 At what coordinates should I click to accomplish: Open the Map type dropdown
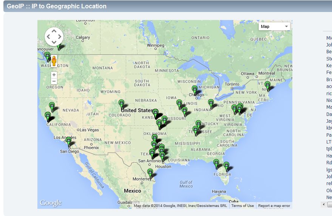274,26
